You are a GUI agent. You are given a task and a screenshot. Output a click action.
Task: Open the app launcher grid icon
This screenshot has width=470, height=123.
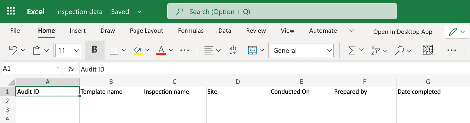pos(11,11)
